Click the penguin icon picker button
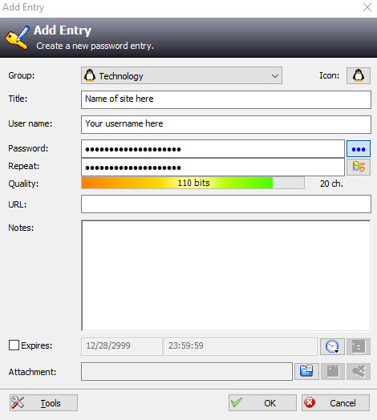This screenshot has width=377, height=420. (359, 75)
